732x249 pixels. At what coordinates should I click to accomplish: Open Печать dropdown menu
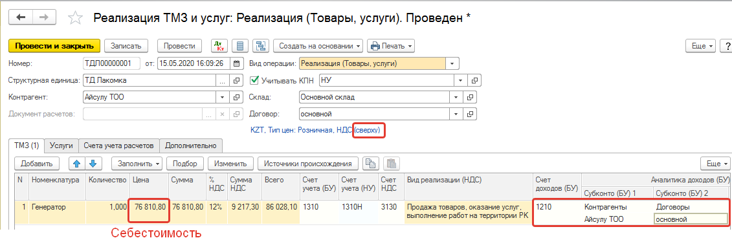[391, 46]
